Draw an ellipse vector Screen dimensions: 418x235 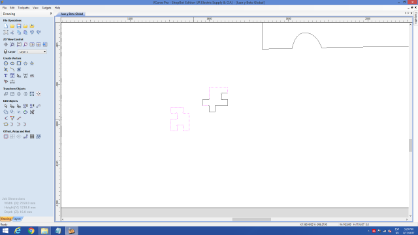(x=12, y=63)
